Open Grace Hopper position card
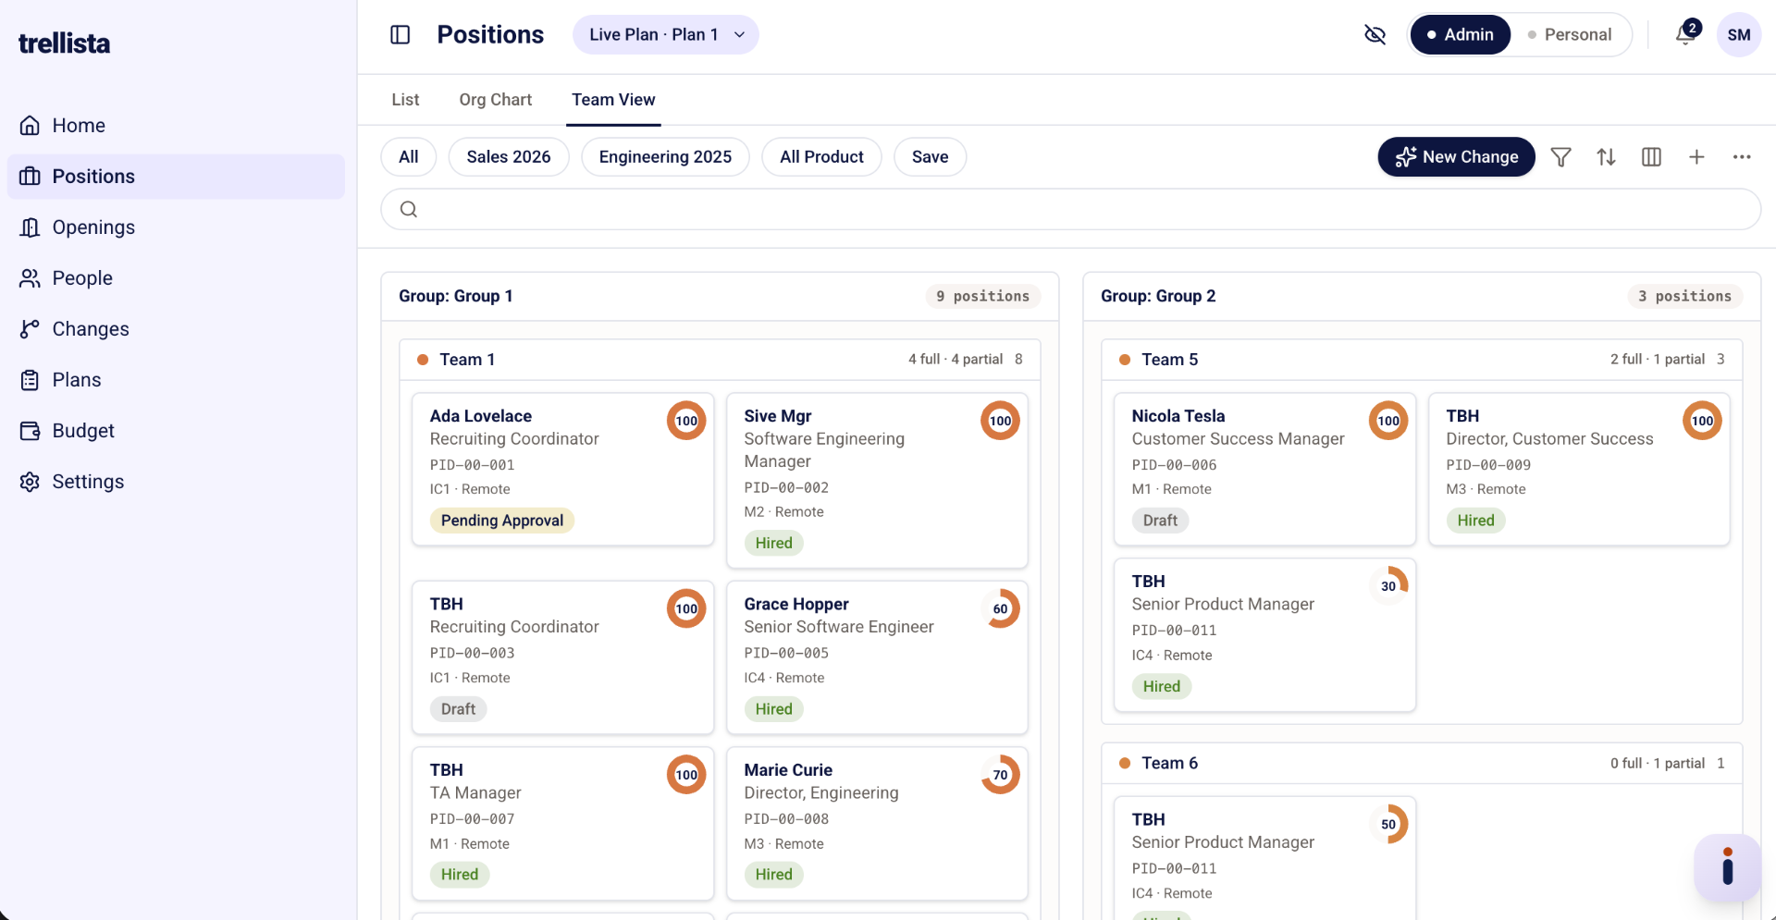The image size is (1776, 920). [877, 657]
